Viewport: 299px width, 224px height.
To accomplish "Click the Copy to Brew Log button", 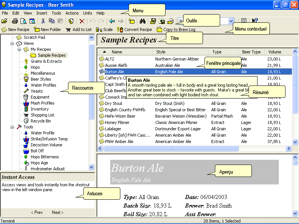I will coord(176,29).
